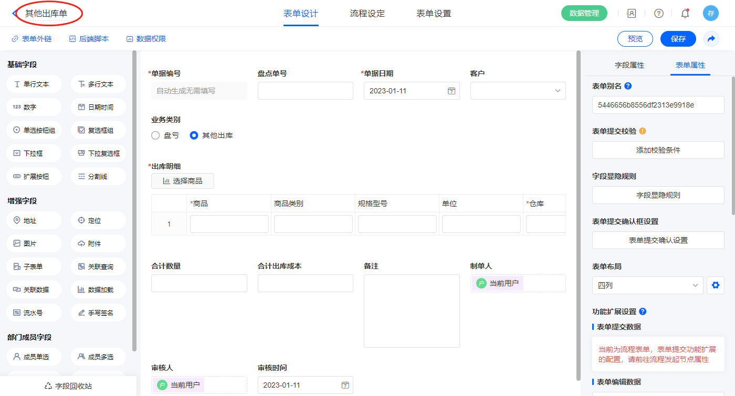Click the 盘点单号 input field
The image size is (735, 396).
[x=305, y=91]
